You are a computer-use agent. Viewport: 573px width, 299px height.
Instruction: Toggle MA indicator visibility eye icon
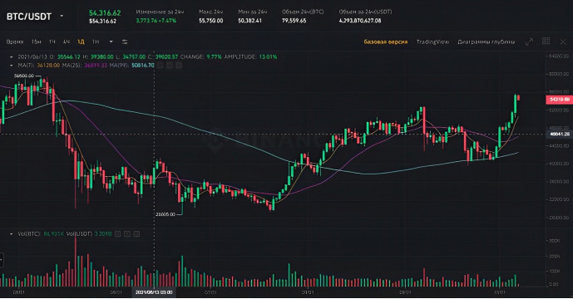(x=161, y=66)
